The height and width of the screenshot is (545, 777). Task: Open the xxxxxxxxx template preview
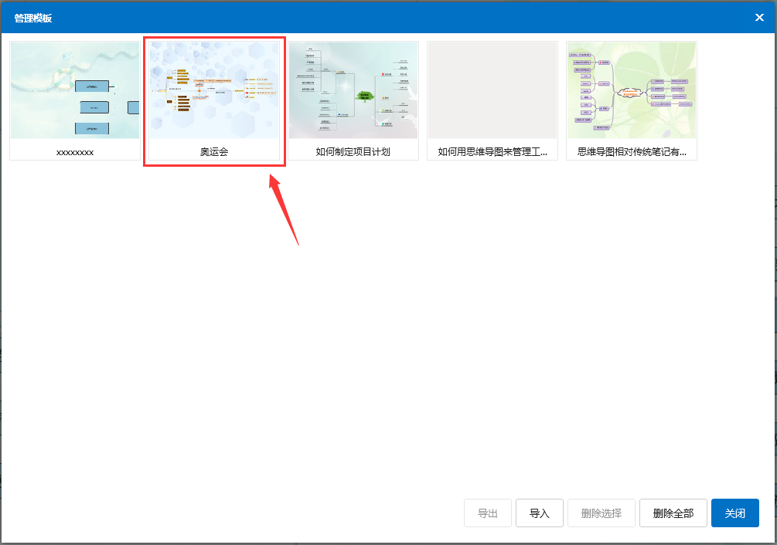pyautogui.click(x=74, y=90)
